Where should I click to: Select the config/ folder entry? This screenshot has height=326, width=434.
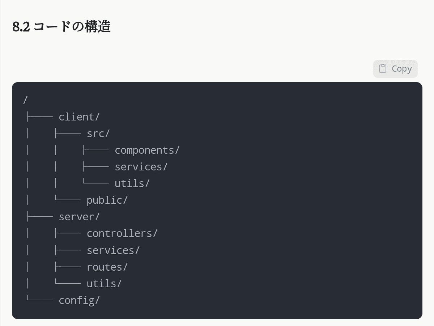79,300
